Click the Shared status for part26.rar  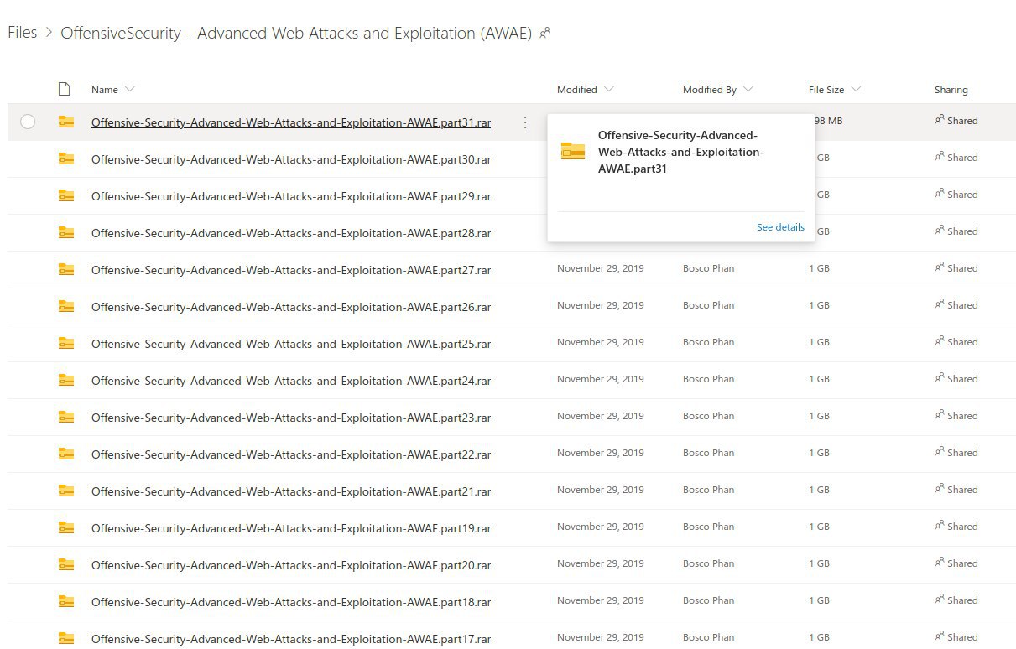click(x=956, y=305)
